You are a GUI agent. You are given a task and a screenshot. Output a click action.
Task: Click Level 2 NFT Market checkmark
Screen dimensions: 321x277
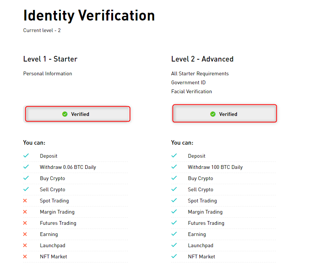point(174,256)
